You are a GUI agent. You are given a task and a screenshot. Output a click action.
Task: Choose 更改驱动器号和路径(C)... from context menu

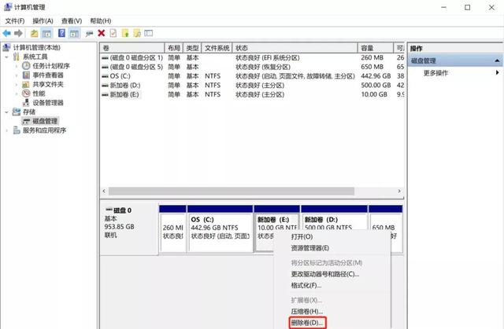332,274
